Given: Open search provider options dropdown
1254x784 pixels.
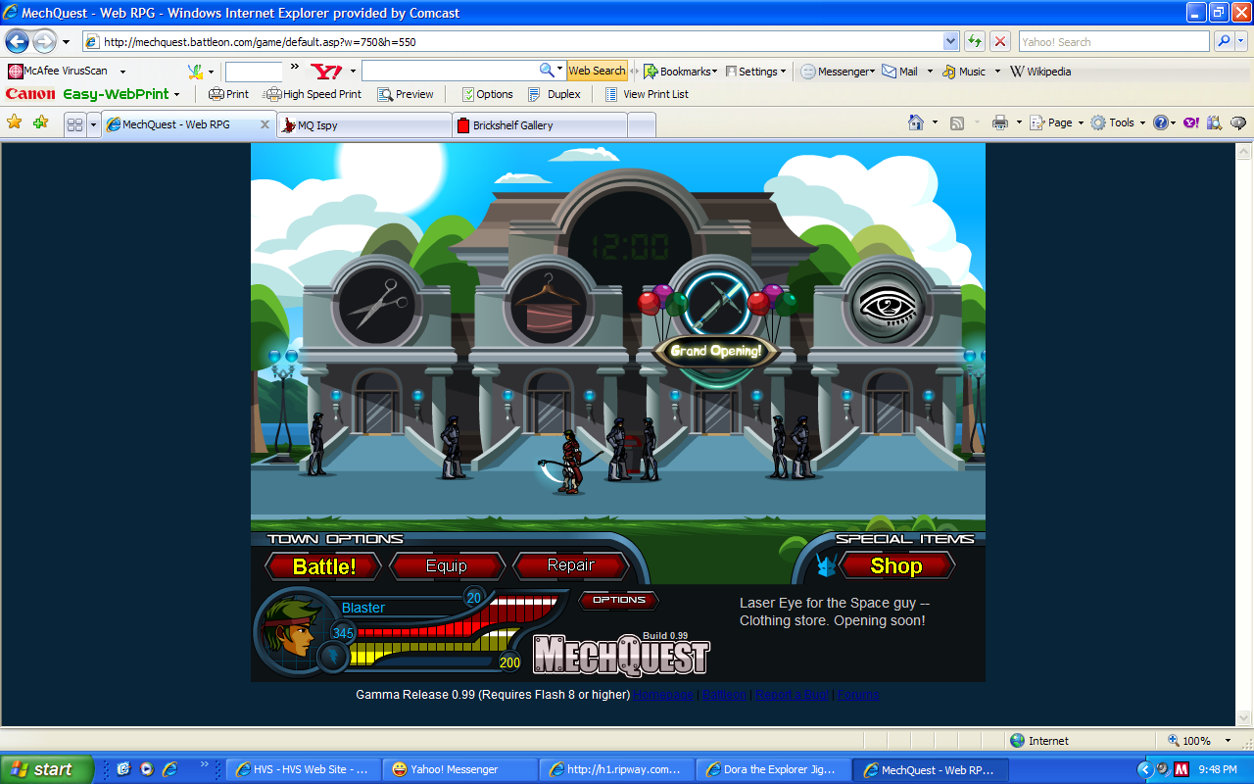Looking at the screenshot, I should [1241, 42].
